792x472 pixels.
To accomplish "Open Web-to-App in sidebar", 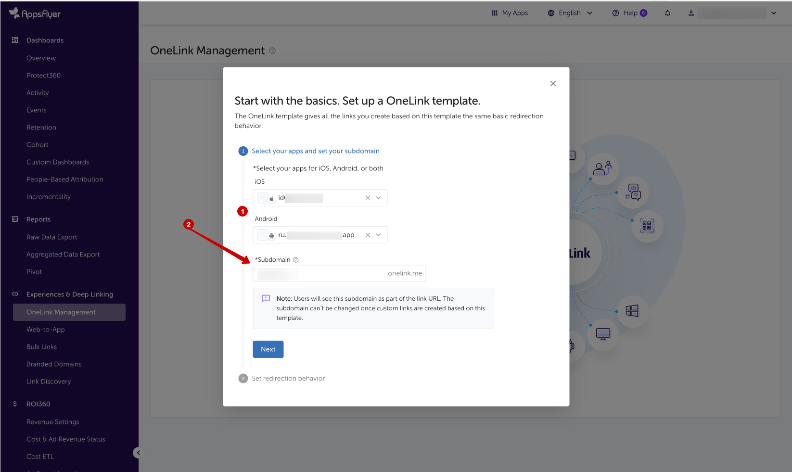I will [x=46, y=330].
